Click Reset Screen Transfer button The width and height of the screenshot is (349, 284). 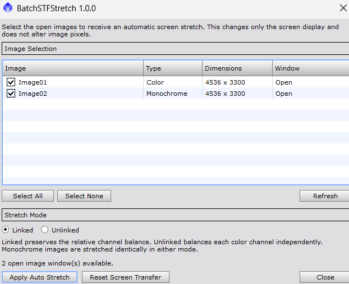tap(126, 277)
